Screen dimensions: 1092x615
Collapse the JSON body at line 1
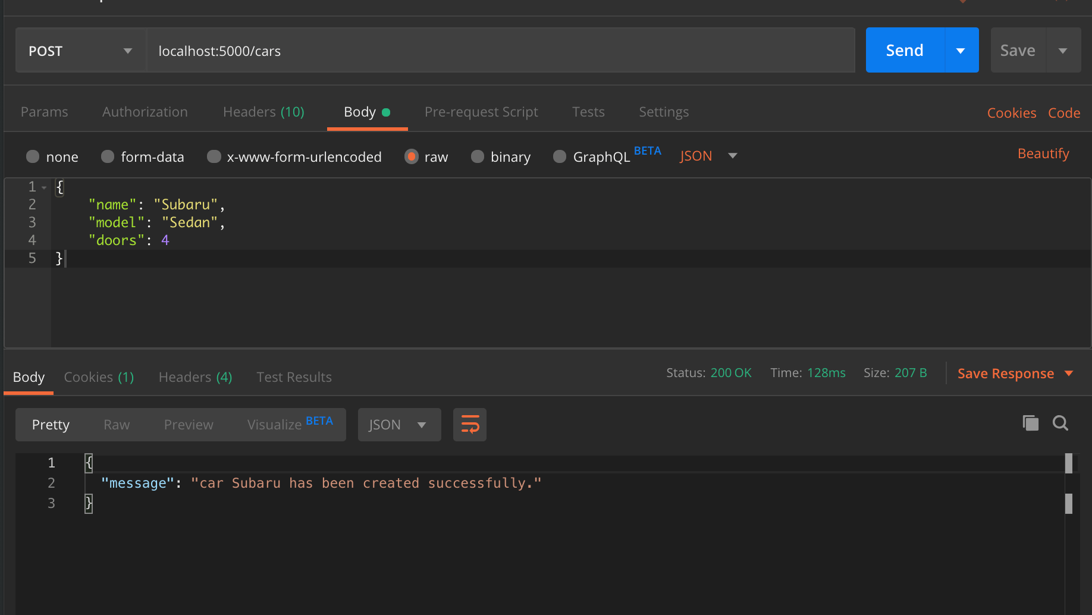tap(44, 187)
